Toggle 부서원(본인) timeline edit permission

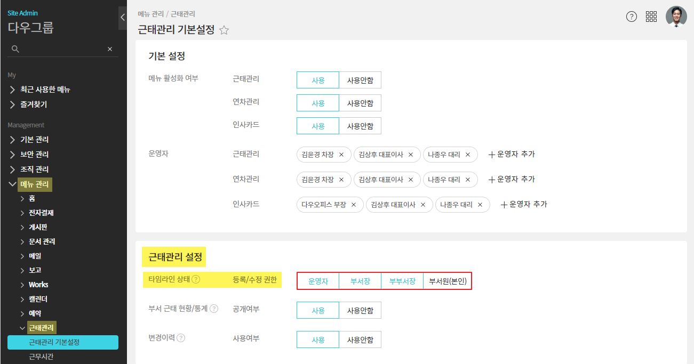pos(448,281)
